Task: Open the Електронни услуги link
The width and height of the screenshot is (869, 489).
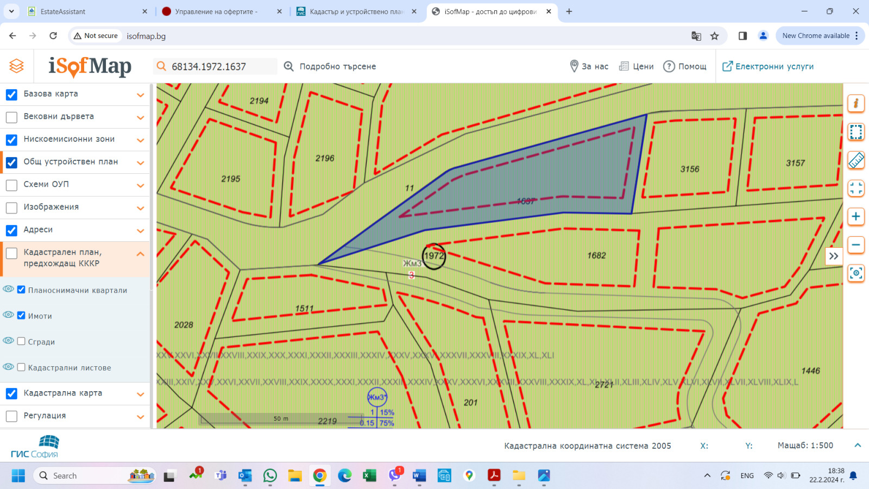Action: tap(768, 66)
